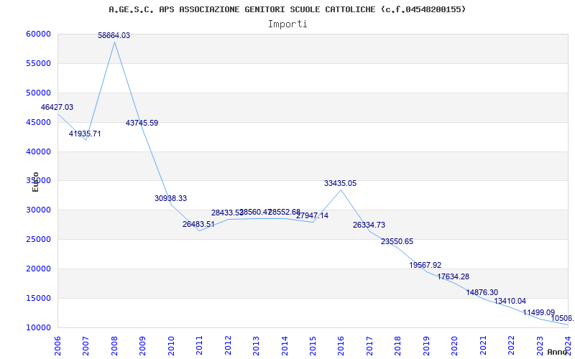Click the 'Euro' y-axis label
This screenshot has width=575, height=359.
(35, 182)
